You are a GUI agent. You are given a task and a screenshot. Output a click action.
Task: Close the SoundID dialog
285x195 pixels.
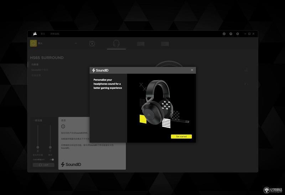pos(192,70)
